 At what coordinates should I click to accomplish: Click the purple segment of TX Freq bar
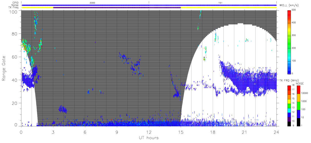[117, 8]
